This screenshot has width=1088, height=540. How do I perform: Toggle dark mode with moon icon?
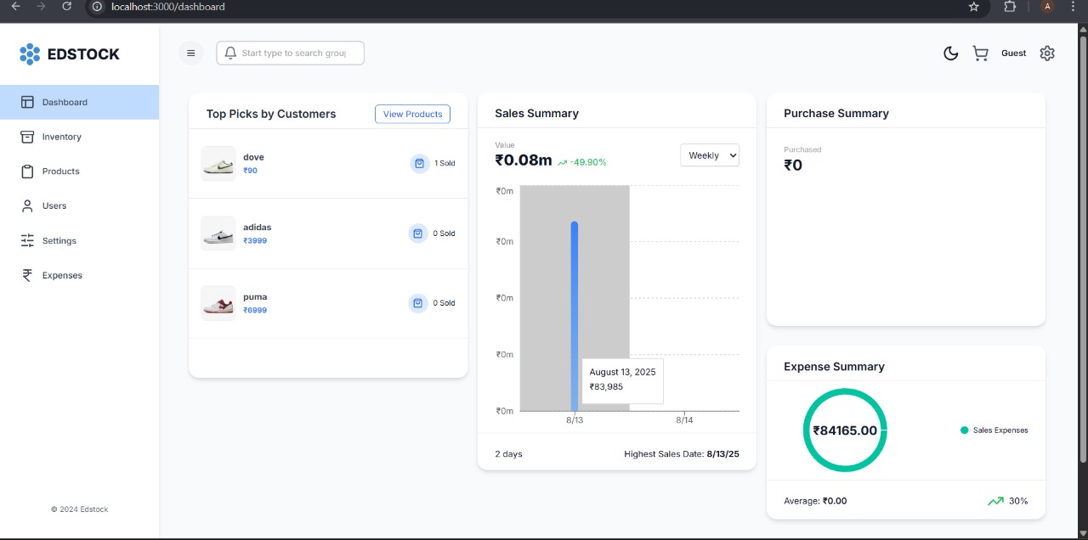pyautogui.click(x=951, y=53)
